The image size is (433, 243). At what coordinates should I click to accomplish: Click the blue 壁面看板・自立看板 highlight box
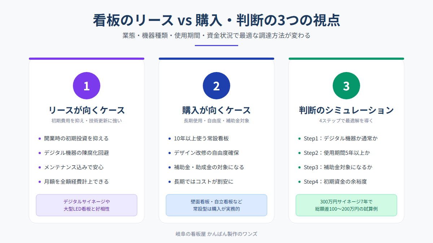click(216, 205)
